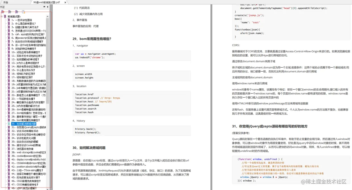Select bookmark 32，谈谈浮动和清除浮动
This screenshot has width=352, height=190.
[25, 131]
